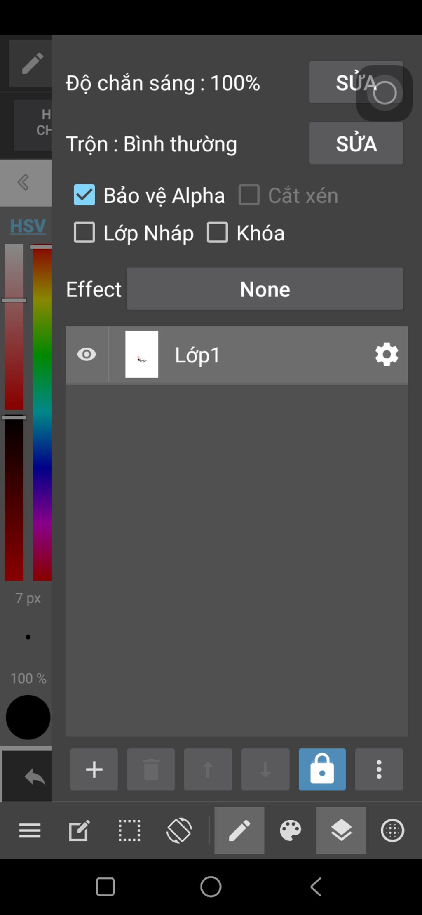Open the Effect None dropdown

coord(265,289)
